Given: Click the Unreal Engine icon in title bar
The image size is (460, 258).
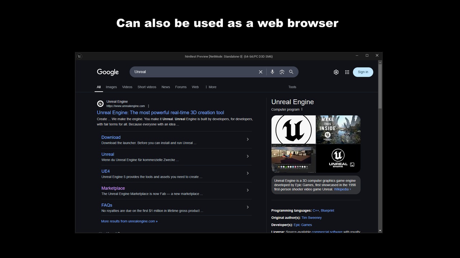Looking at the screenshot, I should click(x=79, y=56).
